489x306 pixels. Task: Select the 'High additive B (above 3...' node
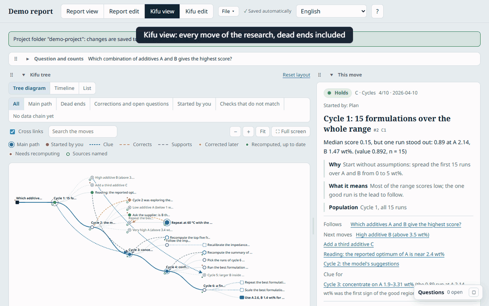[92, 177]
